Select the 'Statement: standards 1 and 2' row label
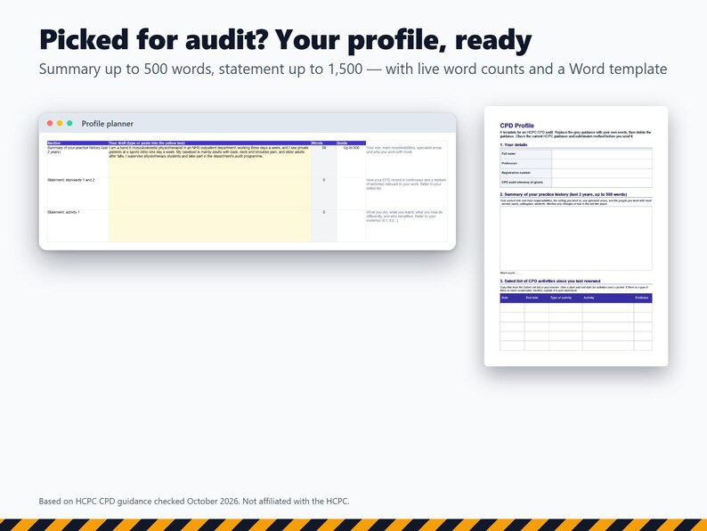The image size is (707, 531). click(x=71, y=180)
